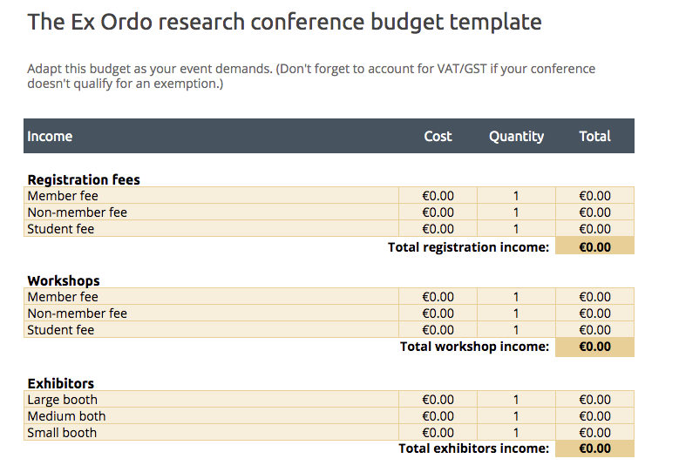Click the Income column header

click(50, 136)
